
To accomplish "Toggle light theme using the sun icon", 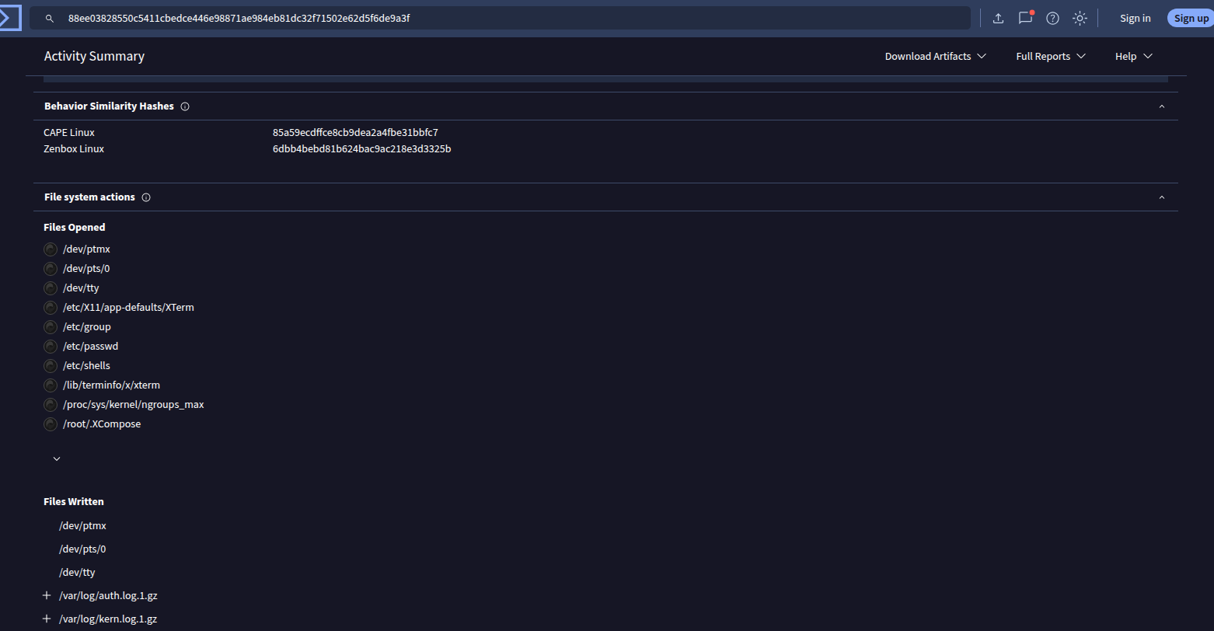I will point(1080,18).
